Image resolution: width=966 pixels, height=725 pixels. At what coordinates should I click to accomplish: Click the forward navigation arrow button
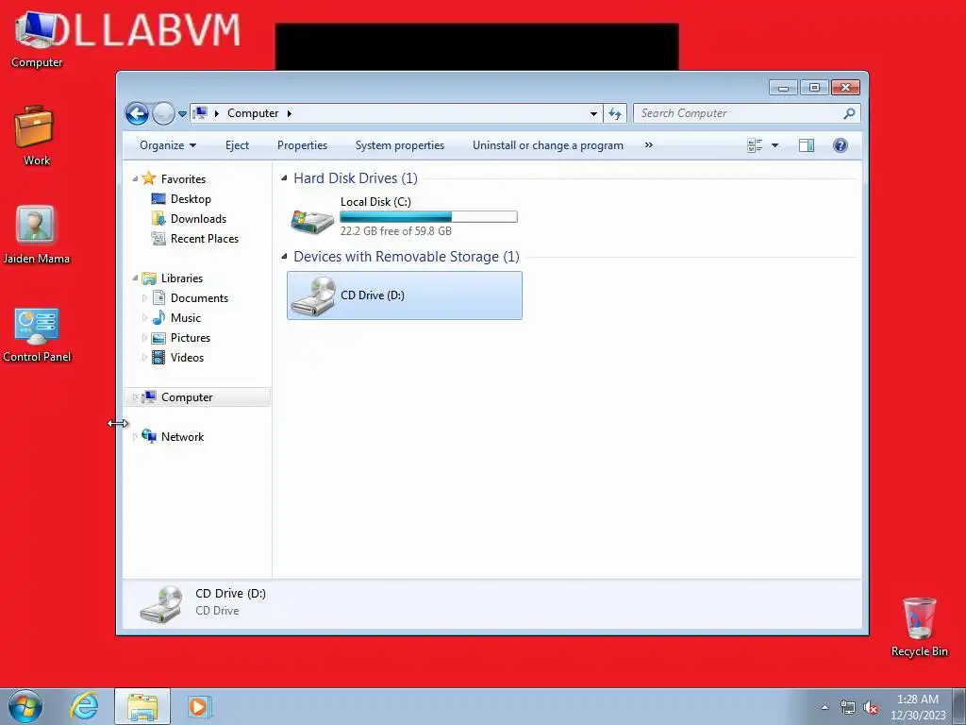pyautogui.click(x=163, y=113)
